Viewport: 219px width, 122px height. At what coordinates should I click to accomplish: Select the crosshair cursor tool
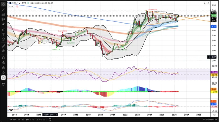click(x=3, y=4)
